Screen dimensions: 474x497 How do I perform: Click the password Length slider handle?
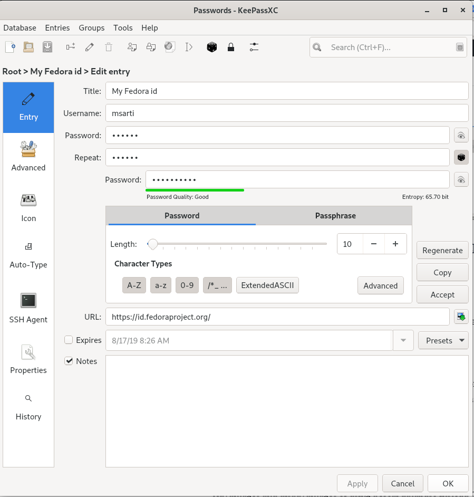coord(153,244)
